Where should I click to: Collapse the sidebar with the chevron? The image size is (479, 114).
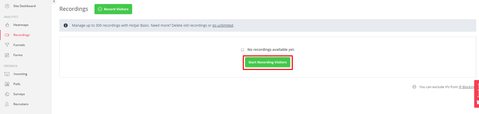[54, 2]
